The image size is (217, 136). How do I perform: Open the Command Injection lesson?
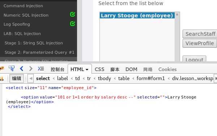(23, 6)
